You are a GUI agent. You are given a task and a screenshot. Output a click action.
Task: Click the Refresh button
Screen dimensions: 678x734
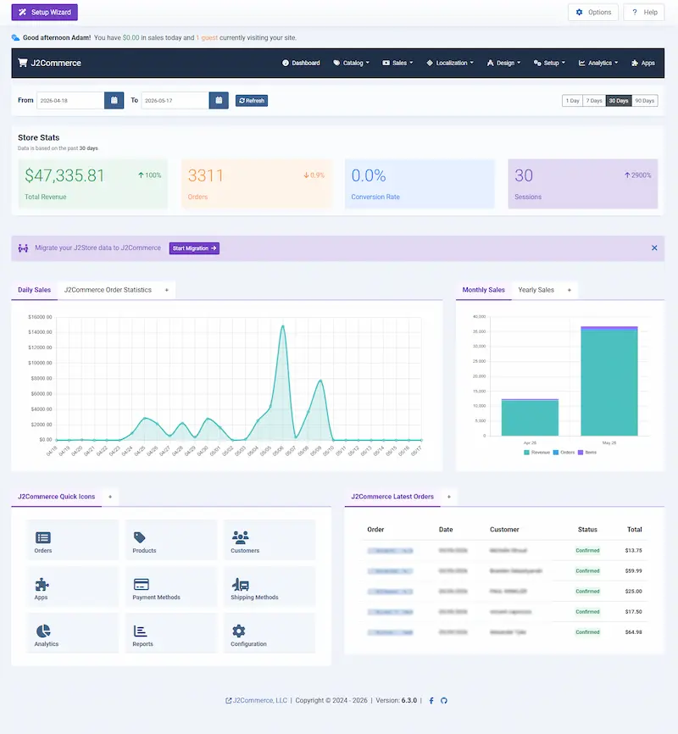[252, 101]
